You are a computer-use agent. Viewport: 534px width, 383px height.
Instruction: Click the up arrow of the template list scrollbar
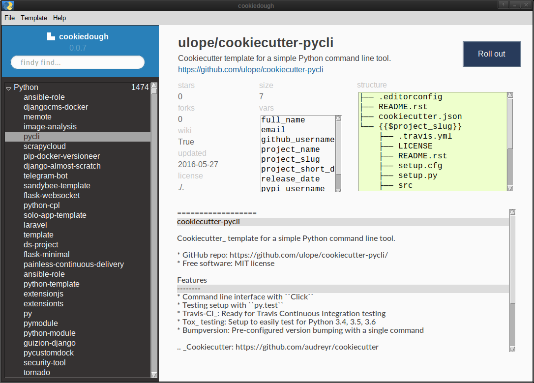[x=154, y=86]
